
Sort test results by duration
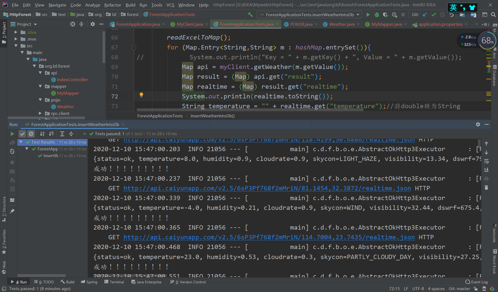pyautogui.click(x=51, y=134)
